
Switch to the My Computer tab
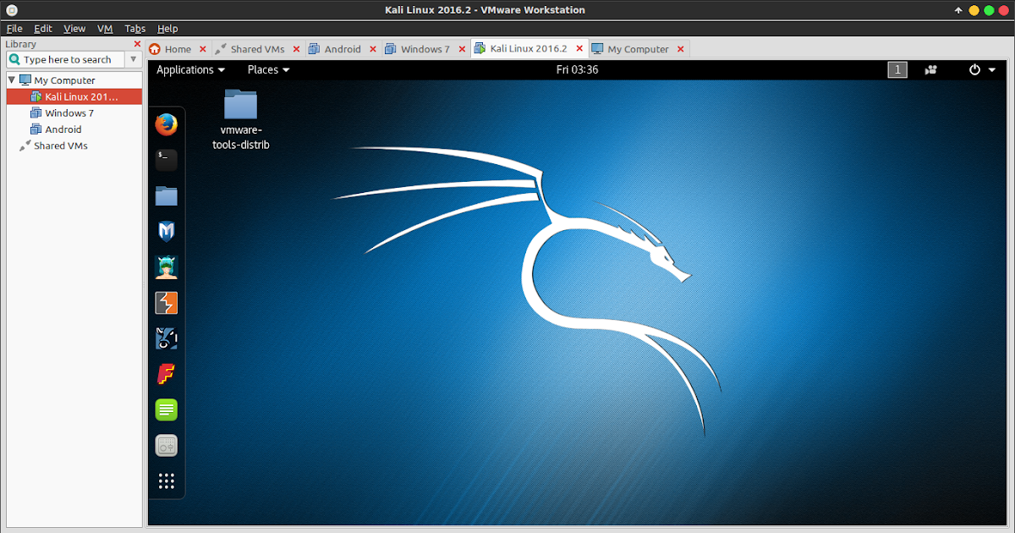(x=638, y=49)
